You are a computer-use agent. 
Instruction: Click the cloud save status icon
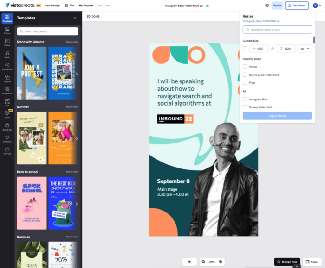coord(207,6)
